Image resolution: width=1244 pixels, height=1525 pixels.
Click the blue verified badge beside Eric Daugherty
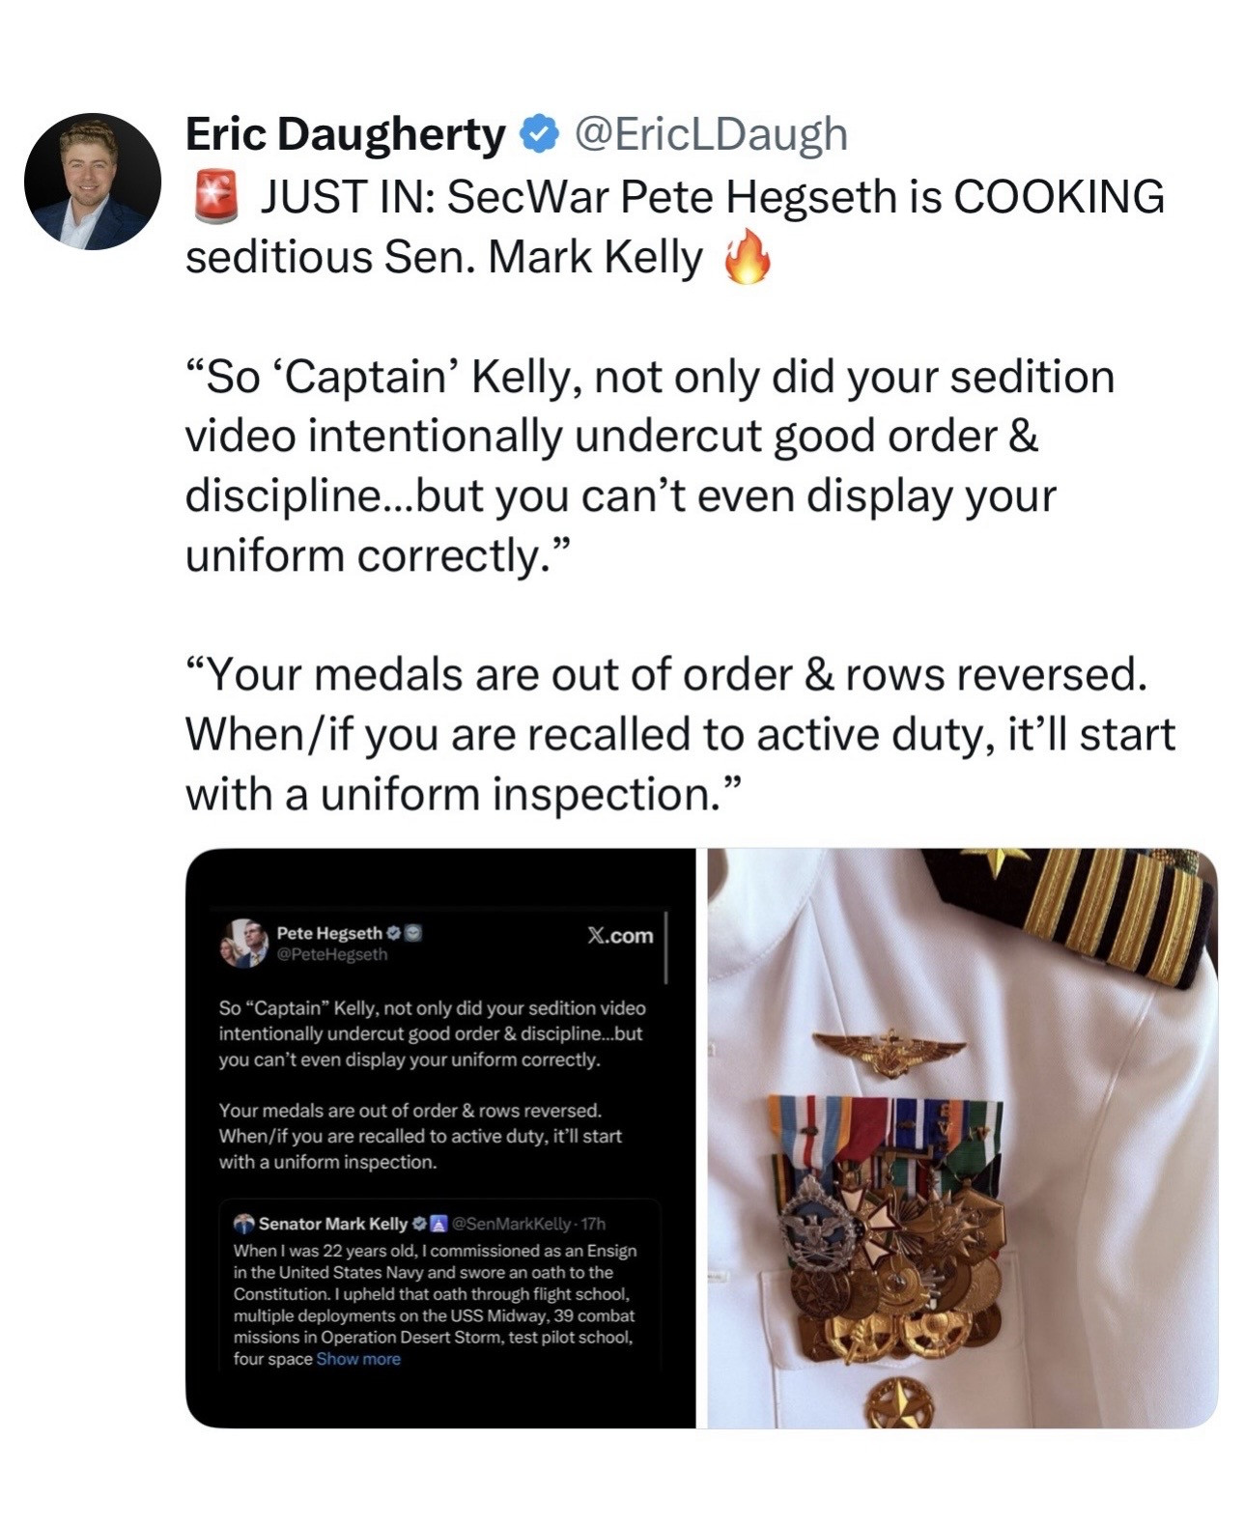tap(539, 134)
